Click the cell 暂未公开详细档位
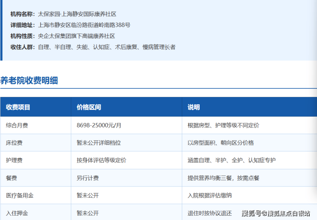Screen dimensions: 317x220 click(99, 143)
